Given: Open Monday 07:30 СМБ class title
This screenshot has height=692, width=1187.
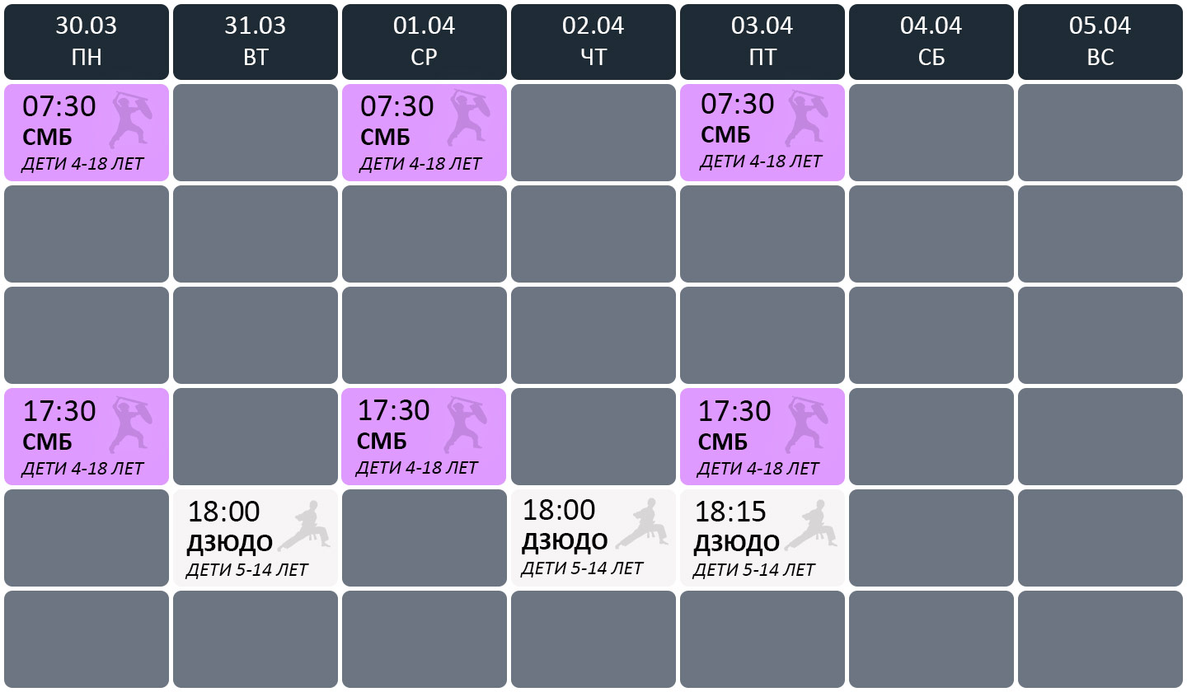Looking at the screenshot, I should pyautogui.click(x=47, y=137).
